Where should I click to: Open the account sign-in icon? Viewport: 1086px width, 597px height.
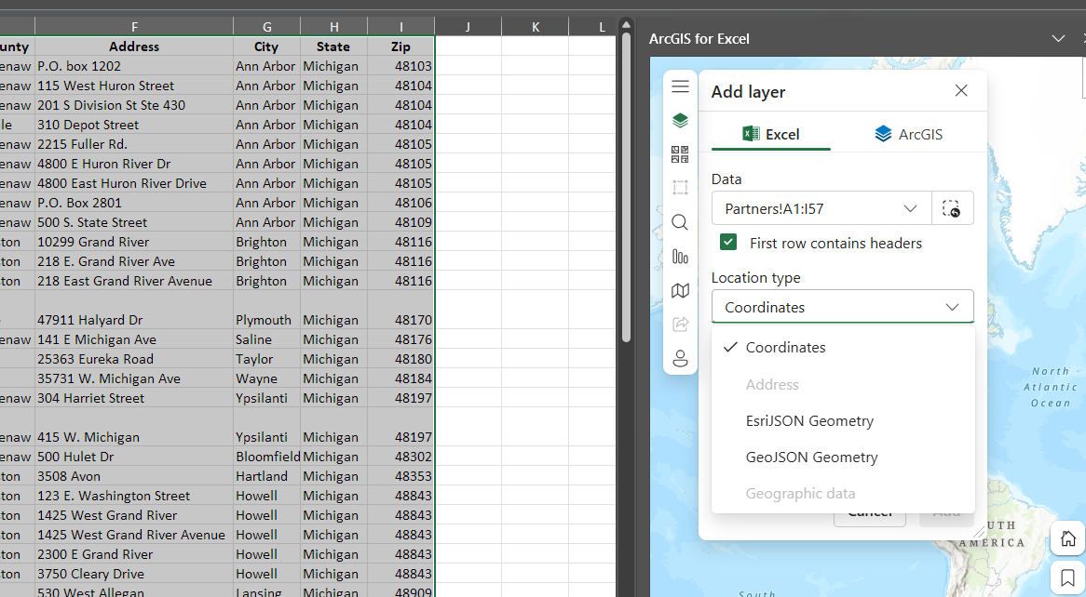[680, 358]
